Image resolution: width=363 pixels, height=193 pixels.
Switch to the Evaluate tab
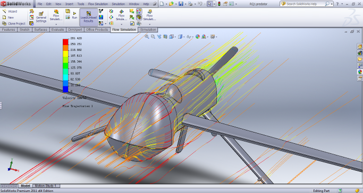57,30
